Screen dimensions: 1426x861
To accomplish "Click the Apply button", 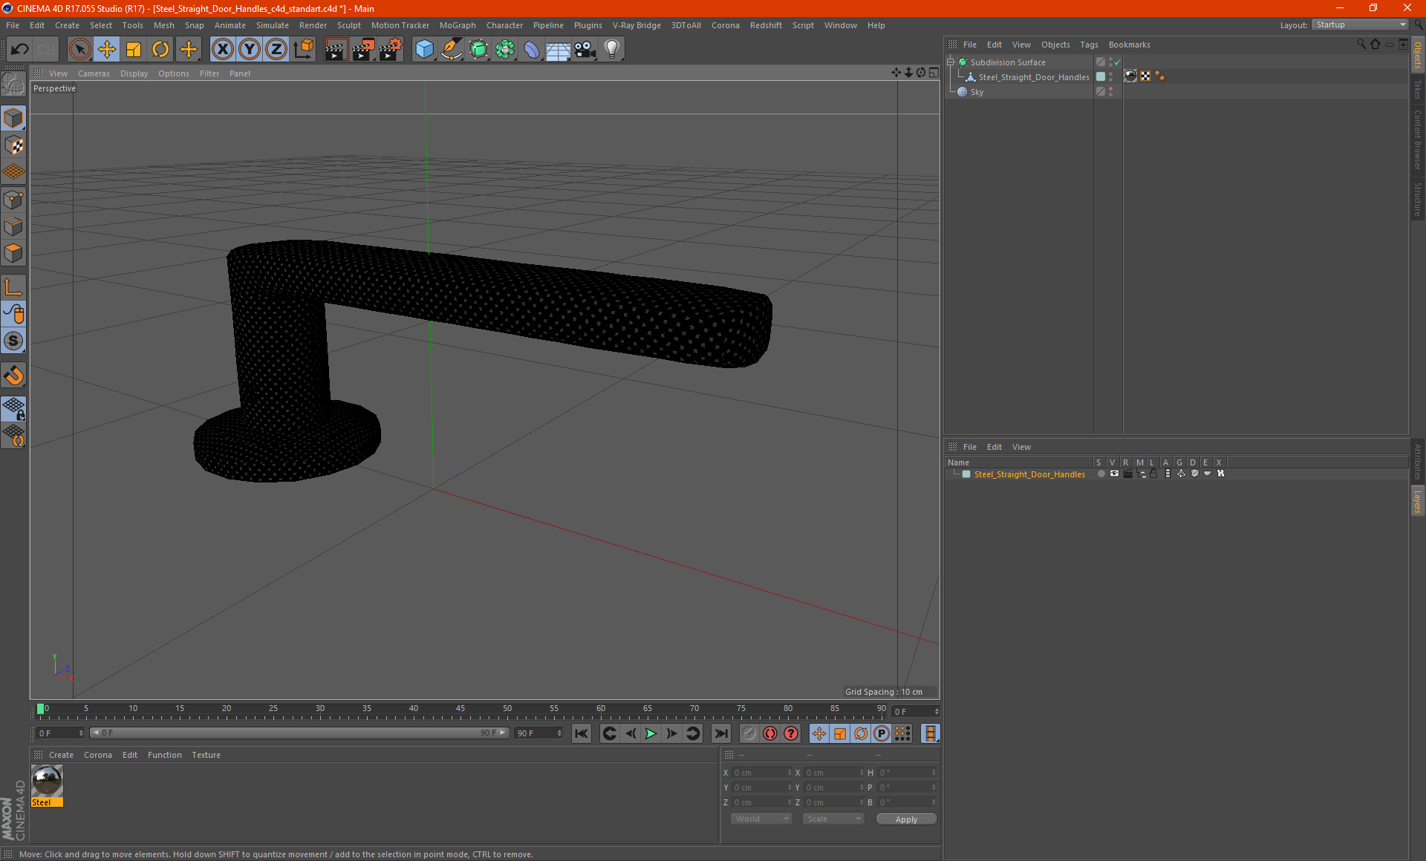I will [906, 819].
